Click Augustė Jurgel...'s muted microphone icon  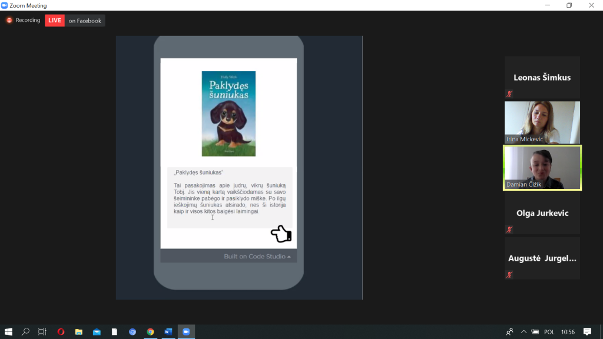[509, 275]
